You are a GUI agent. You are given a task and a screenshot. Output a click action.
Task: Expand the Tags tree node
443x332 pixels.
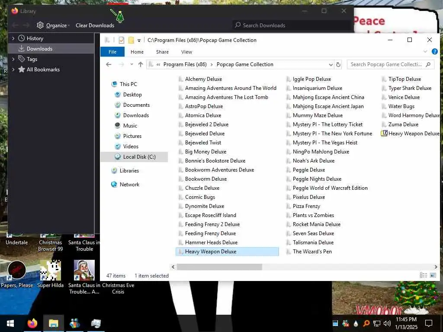pyautogui.click(x=13, y=59)
